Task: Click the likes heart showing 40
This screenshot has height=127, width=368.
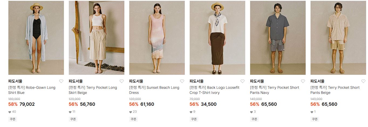Action: (x=10, y=112)
